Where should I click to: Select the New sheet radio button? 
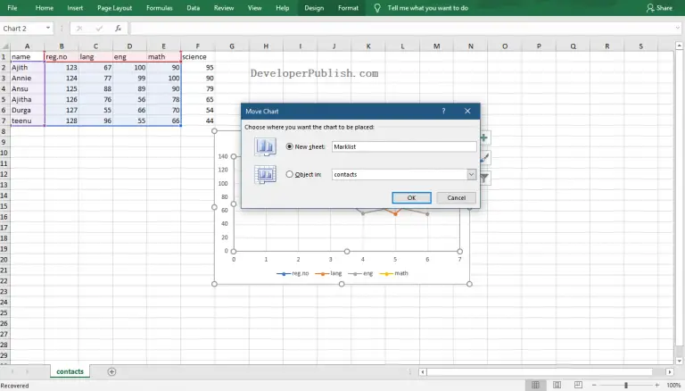289,146
